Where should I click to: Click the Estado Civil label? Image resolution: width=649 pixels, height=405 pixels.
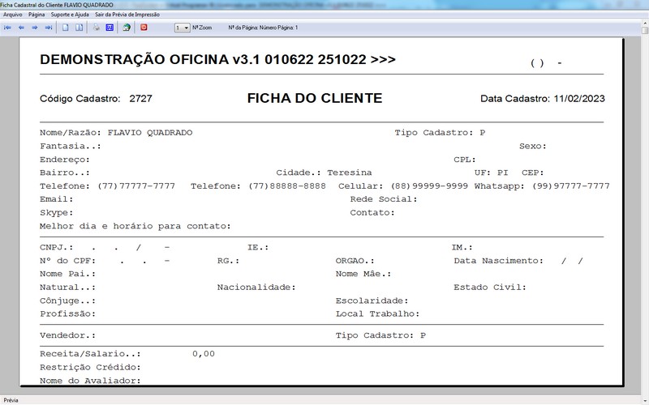tap(490, 288)
